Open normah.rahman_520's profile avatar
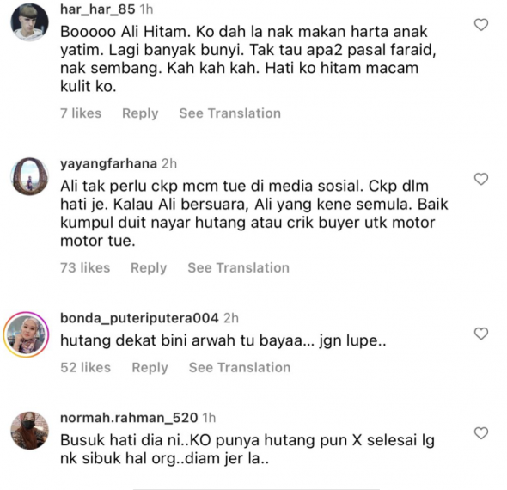Viewport: 507px width, 490px height. click(x=29, y=431)
